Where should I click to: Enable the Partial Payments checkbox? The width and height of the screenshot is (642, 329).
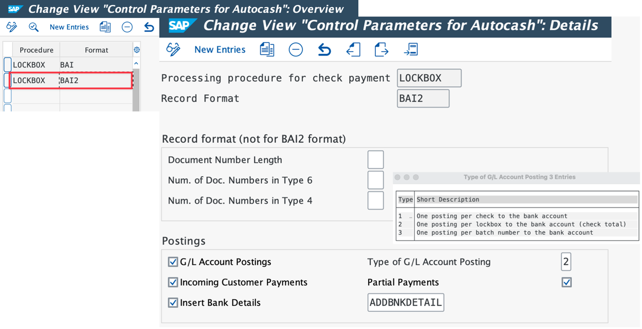coord(566,282)
